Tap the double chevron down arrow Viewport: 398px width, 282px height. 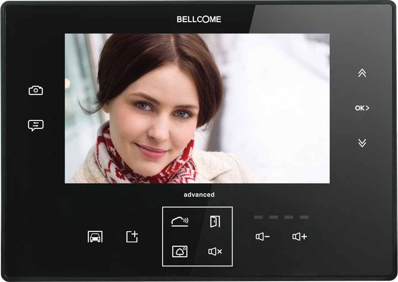point(362,143)
